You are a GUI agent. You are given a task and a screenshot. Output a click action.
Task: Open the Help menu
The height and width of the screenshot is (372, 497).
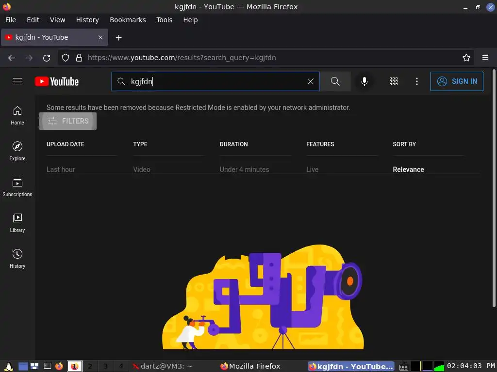click(190, 20)
